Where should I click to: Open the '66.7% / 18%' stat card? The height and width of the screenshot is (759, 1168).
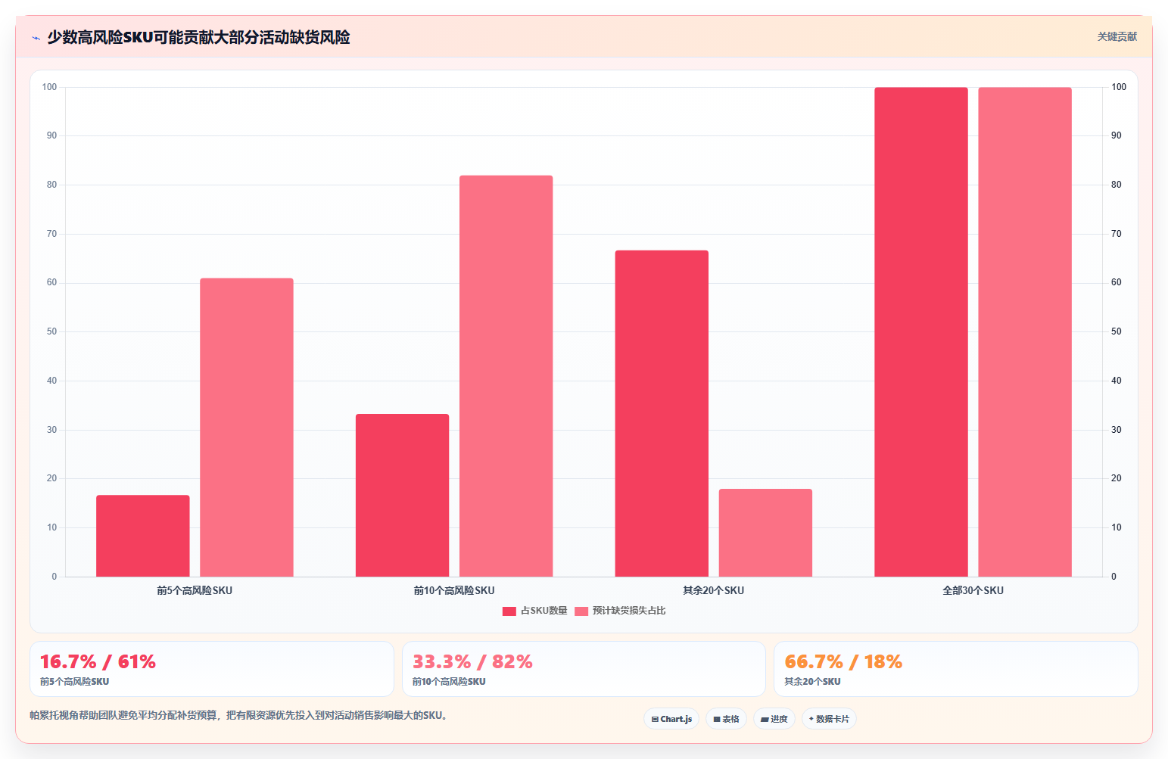(956, 669)
